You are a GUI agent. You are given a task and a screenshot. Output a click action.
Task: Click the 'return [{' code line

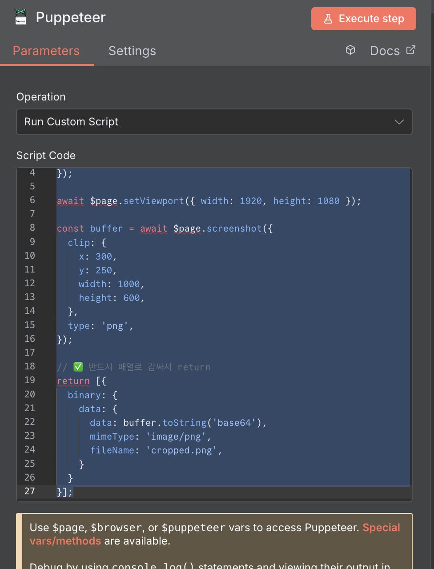81,381
